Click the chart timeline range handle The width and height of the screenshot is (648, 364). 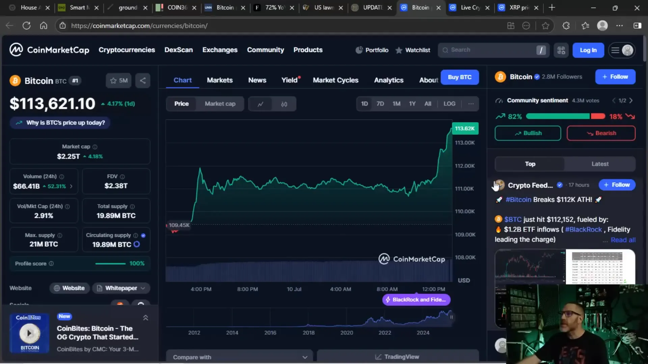coord(451,317)
